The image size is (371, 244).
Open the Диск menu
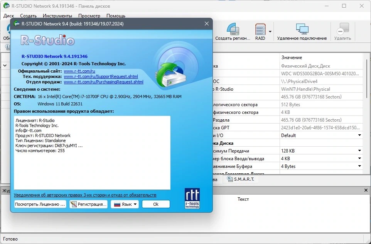click(x=9, y=16)
